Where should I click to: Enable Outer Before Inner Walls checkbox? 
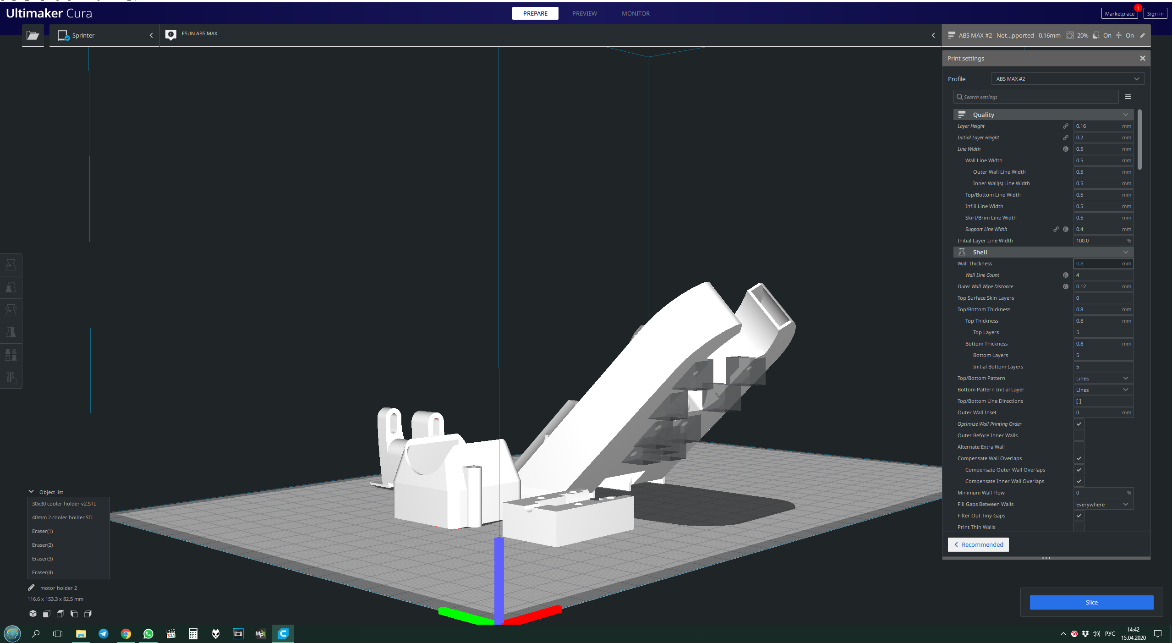pyautogui.click(x=1079, y=435)
